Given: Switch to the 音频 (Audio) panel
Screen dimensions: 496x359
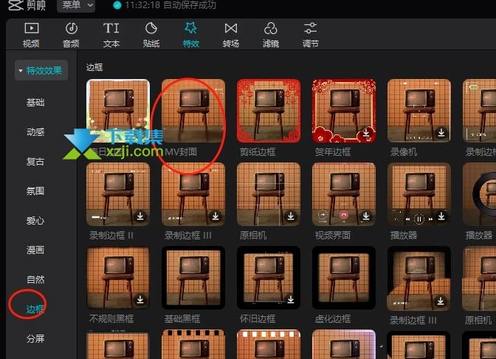Looking at the screenshot, I should tap(71, 34).
